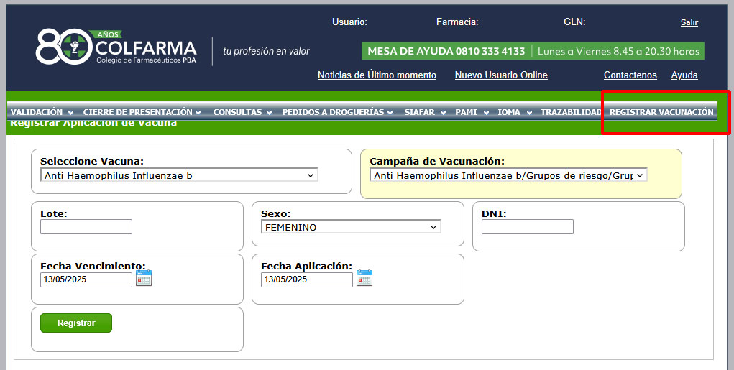Open calendar picker for Fecha Aplicación
This screenshot has height=370, width=734.
click(x=364, y=278)
